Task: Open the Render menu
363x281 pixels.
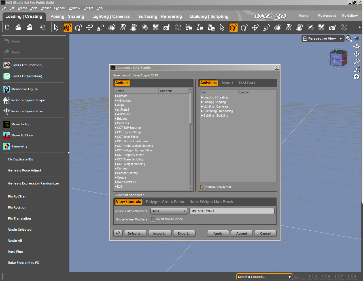Action: [46, 8]
